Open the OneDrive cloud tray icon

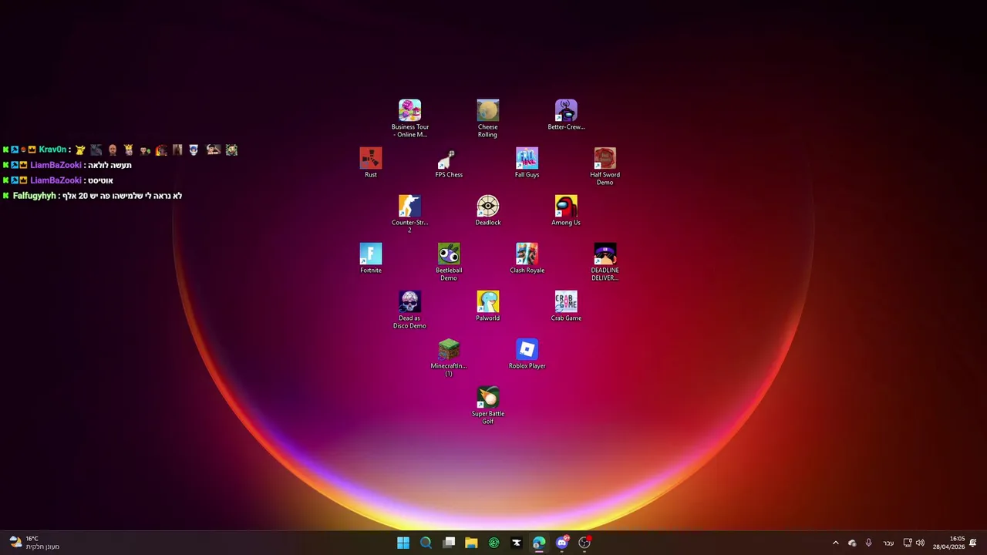(852, 543)
